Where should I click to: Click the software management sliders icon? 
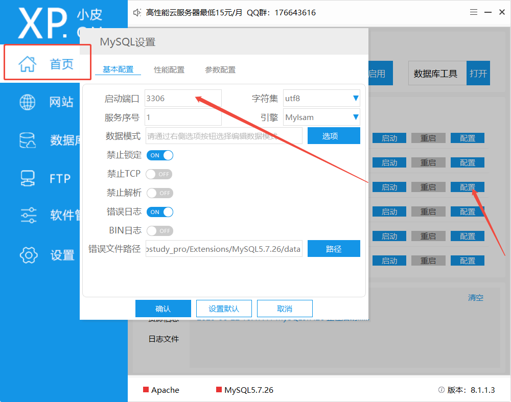tap(28, 215)
